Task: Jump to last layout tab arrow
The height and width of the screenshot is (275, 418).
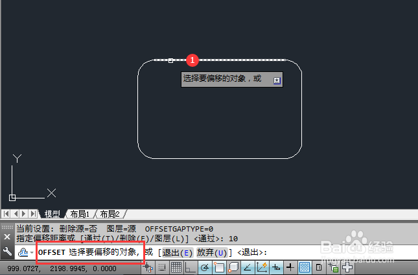Action: click(33, 213)
